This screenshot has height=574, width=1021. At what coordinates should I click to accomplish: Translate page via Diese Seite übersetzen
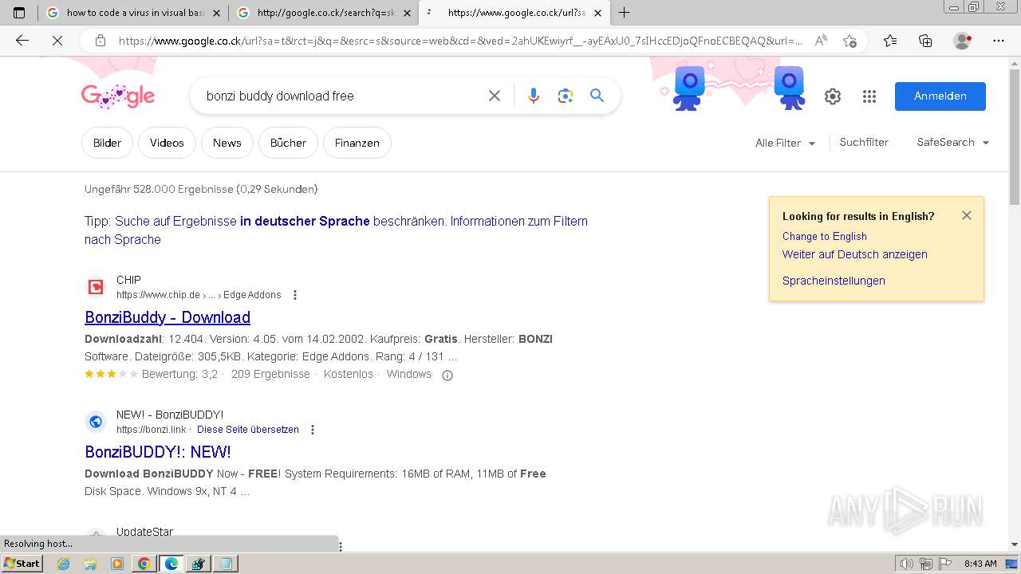248,430
